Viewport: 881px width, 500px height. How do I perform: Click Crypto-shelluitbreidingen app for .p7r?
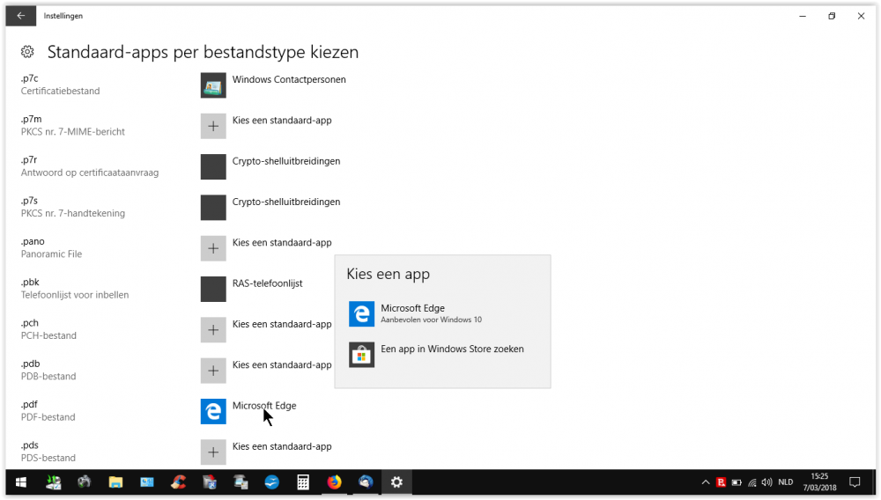tap(285, 161)
